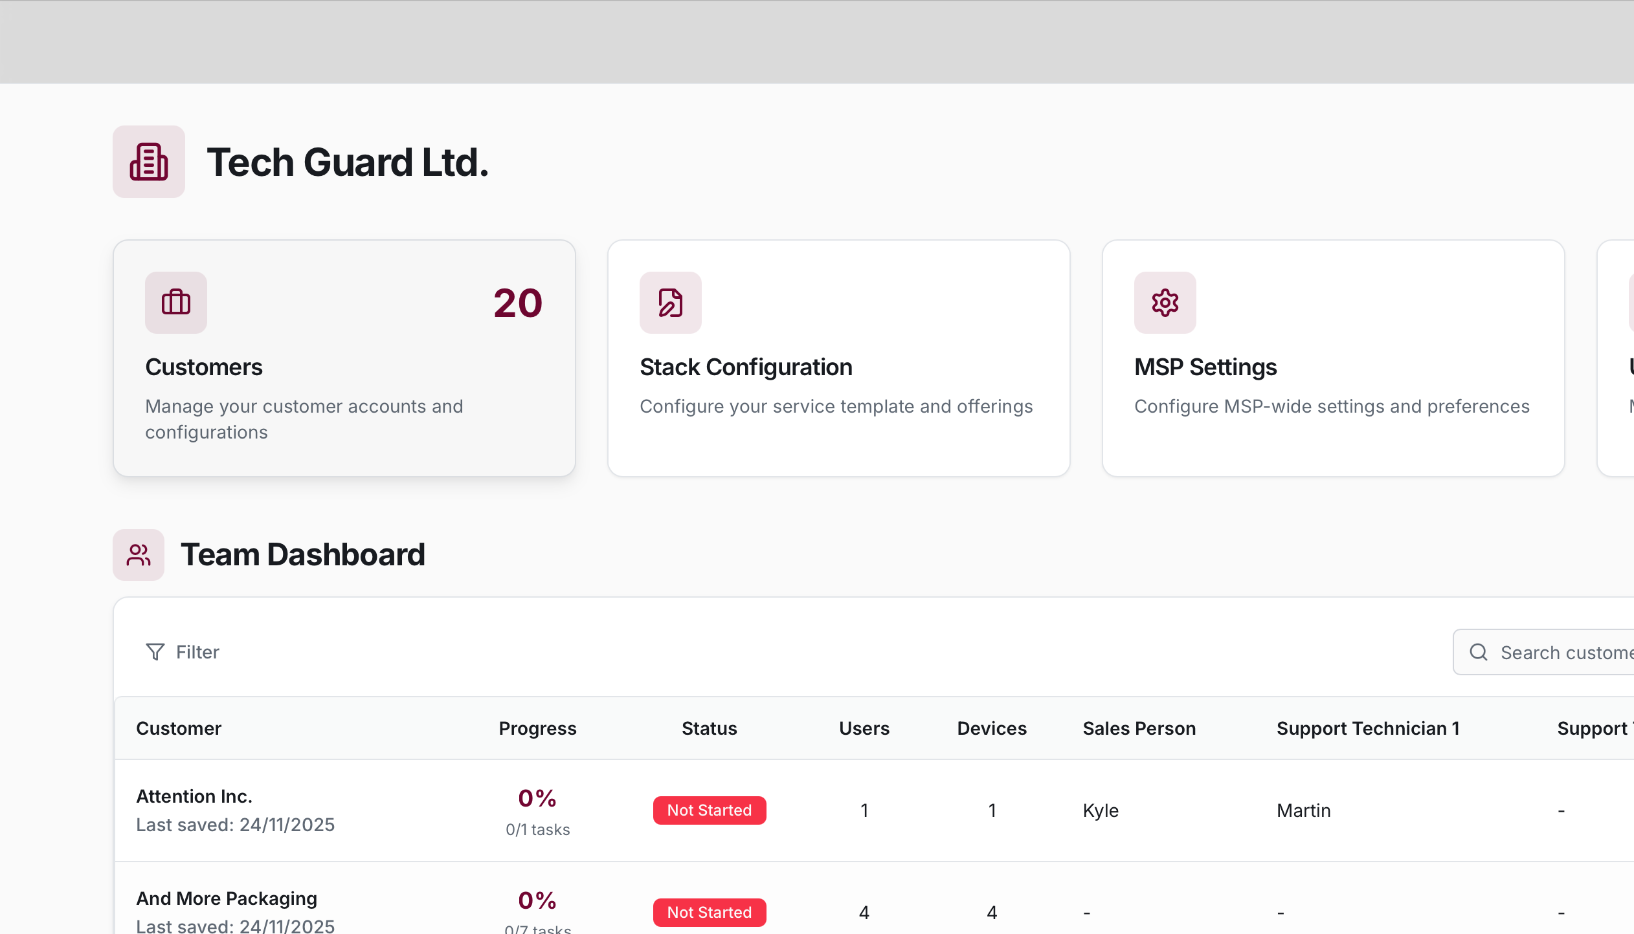Click the Not Started badge for Attention Inc.
Image resolution: width=1634 pixels, height=934 pixels.
(x=709, y=810)
